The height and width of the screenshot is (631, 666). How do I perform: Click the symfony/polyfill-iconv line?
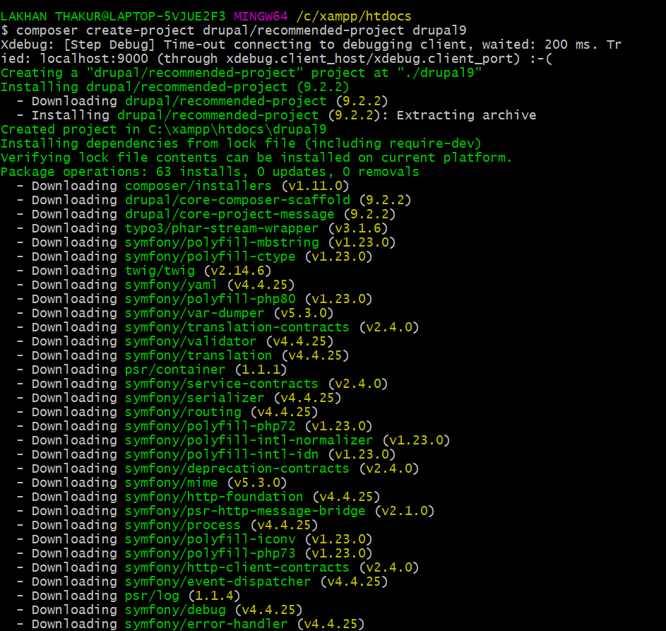[x=194, y=539]
